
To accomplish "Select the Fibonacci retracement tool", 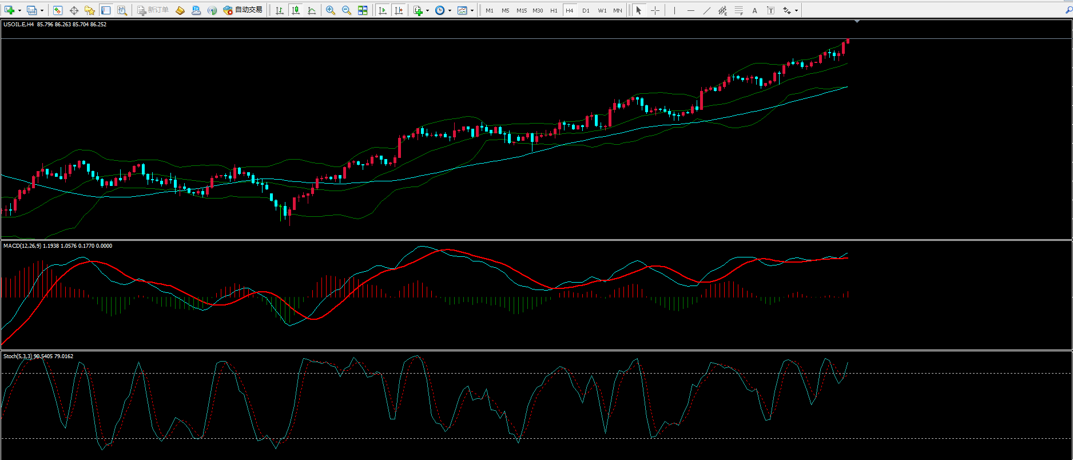I will (x=739, y=10).
